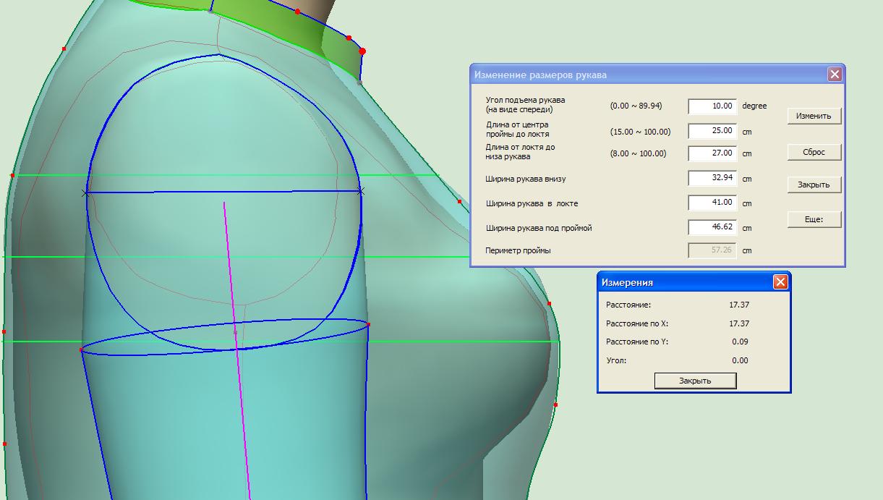Click Закрыть in the Измерения dialog
The image size is (883, 500).
[x=695, y=381]
